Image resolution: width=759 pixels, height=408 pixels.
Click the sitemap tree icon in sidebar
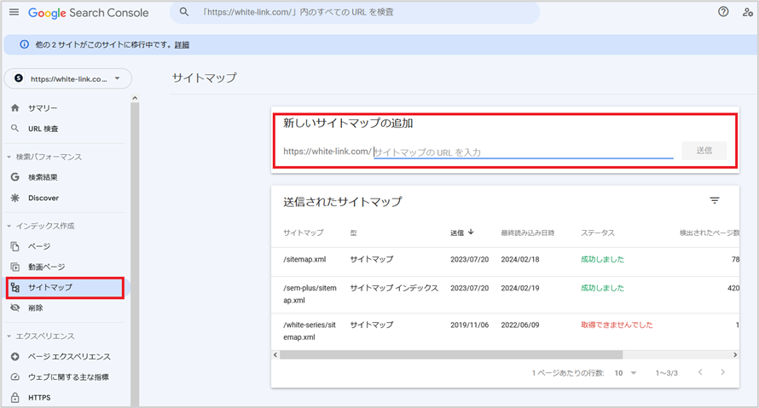coord(15,288)
